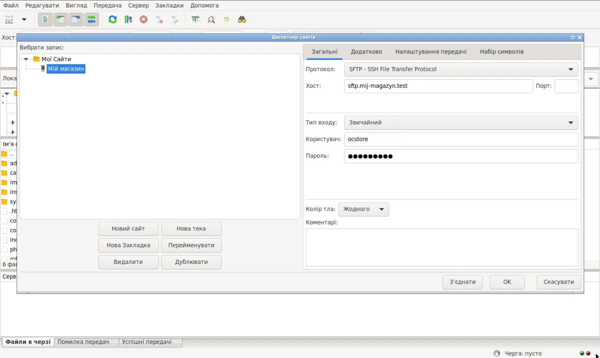This screenshot has width=600, height=358.
Task: Open the Налаштування передачі tab
Action: tap(431, 51)
